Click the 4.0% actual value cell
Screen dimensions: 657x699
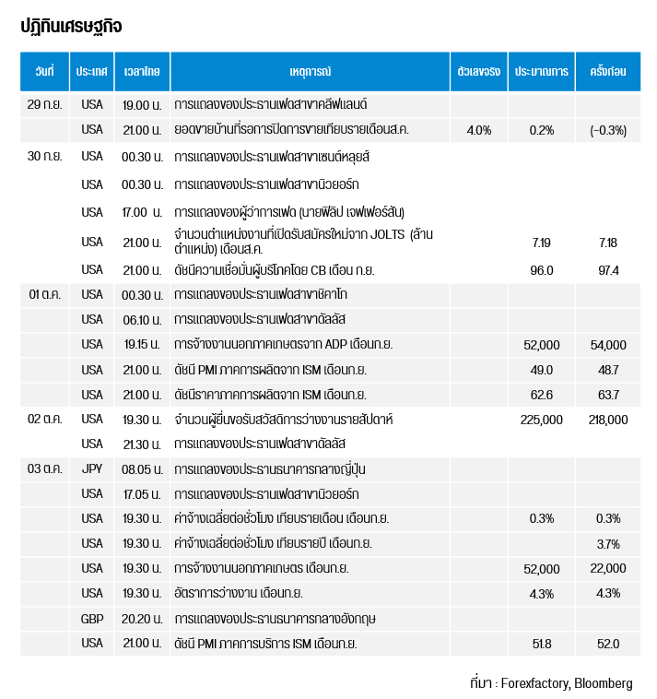478,130
